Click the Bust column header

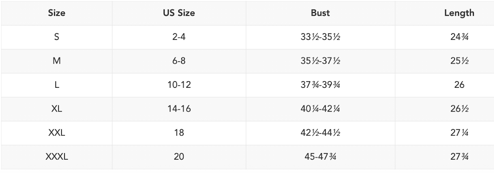point(320,13)
